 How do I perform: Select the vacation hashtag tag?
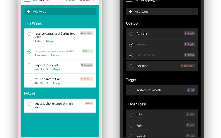86,33
